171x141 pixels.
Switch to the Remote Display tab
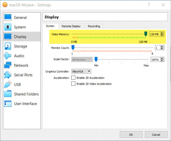click(x=71, y=26)
